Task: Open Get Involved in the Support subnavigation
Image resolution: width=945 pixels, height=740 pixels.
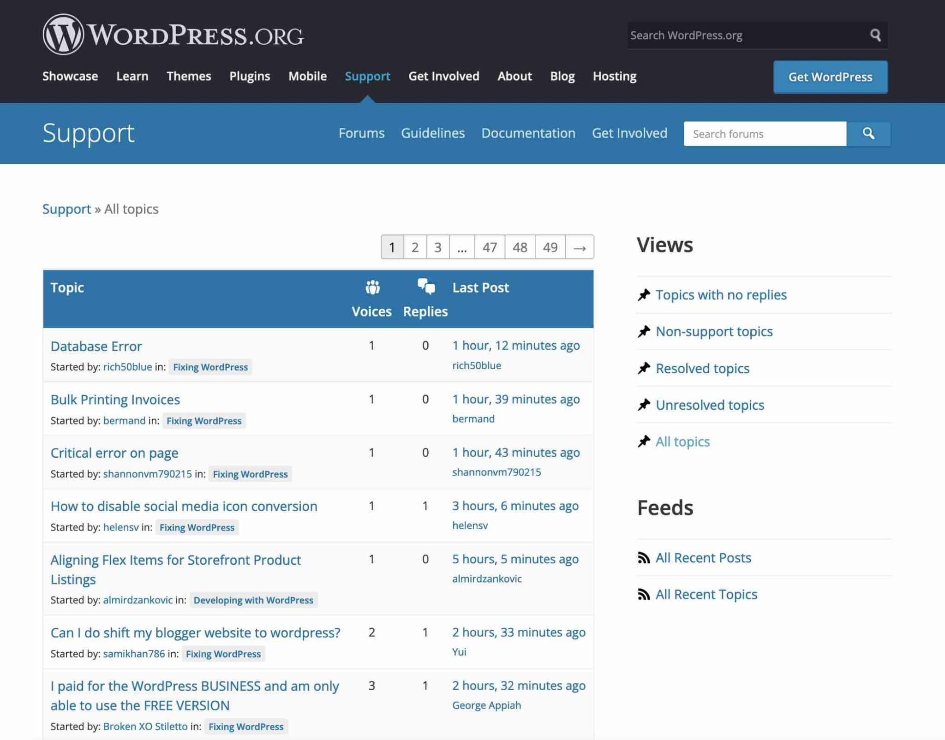Action: coord(629,133)
